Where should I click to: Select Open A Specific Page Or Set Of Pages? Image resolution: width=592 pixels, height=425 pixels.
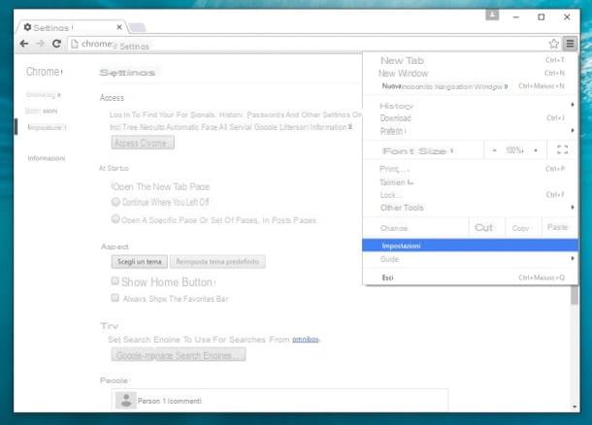115,219
